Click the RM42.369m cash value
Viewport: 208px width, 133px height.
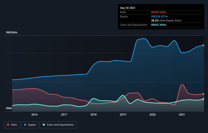pos(159,25)
